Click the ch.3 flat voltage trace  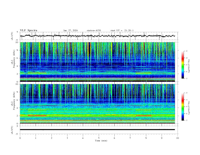pyautogui.click(x=97, y=130)
